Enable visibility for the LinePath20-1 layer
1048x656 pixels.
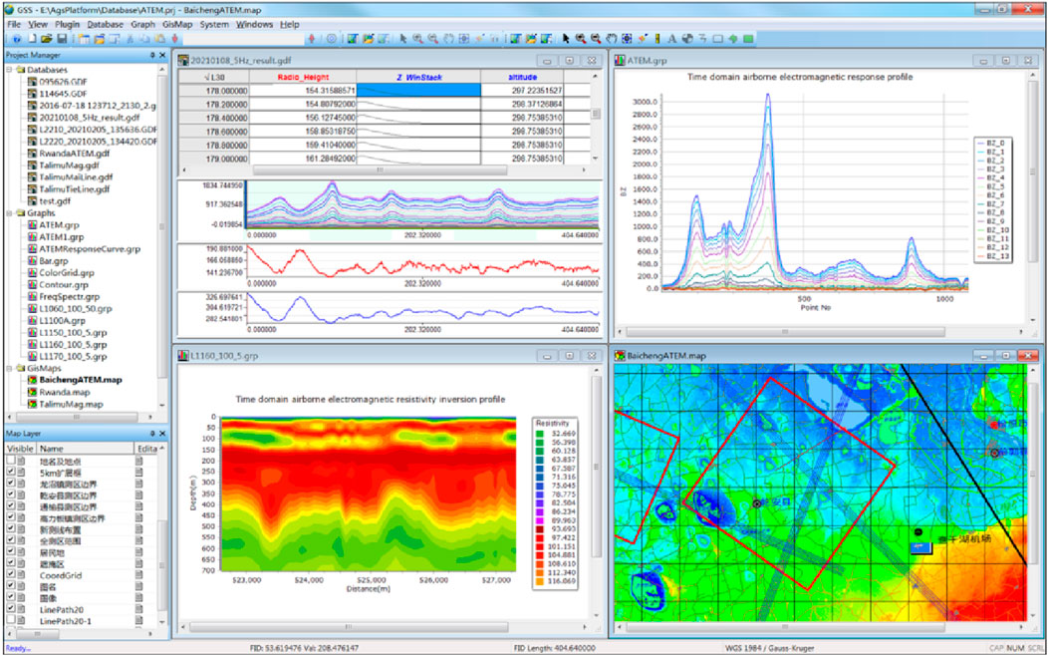tap(11, 620)
